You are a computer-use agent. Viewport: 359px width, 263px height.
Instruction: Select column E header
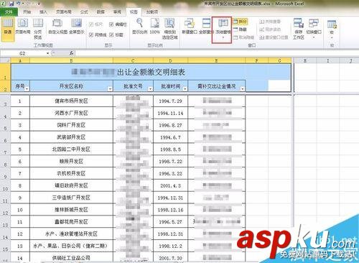point(217,61)
